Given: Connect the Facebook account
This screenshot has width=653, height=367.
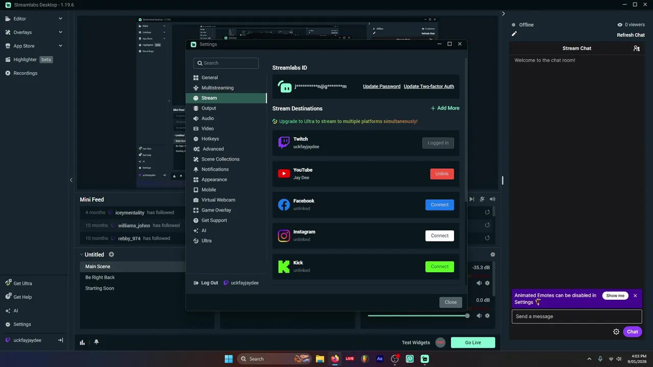Looking at the screenshot, I should tap(440, 205).
